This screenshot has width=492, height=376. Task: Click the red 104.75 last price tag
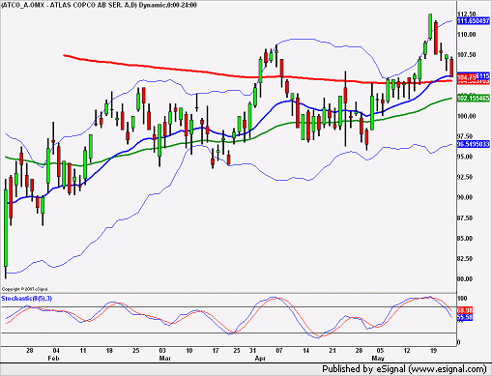pyautogui.click(x=467, y=77)
